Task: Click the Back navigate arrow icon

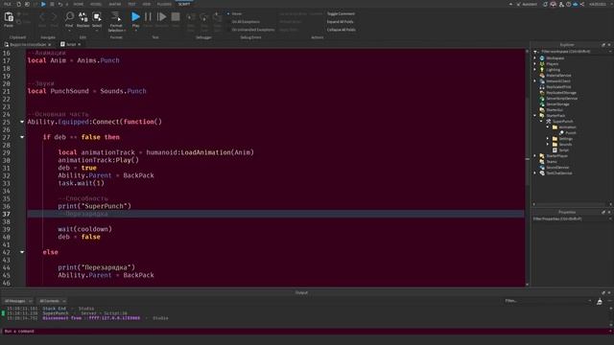Action: tap(42, 17)
